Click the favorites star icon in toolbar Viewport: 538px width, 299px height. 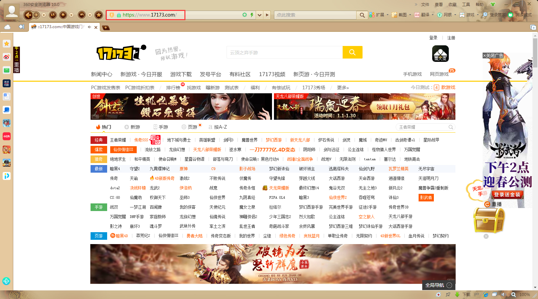[99, 15]
